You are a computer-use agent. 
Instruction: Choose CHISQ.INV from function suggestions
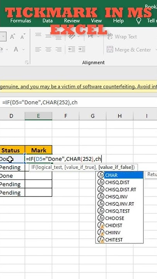pos(120,196)
